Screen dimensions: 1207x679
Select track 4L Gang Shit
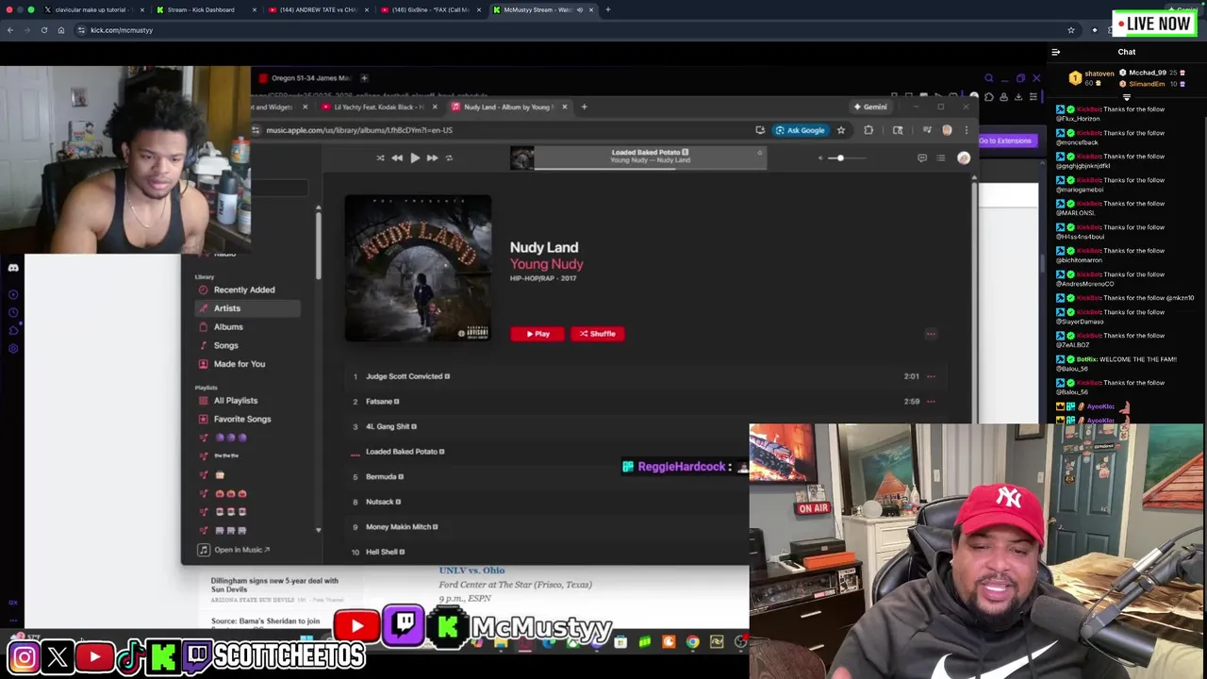[x=390, y=426]
